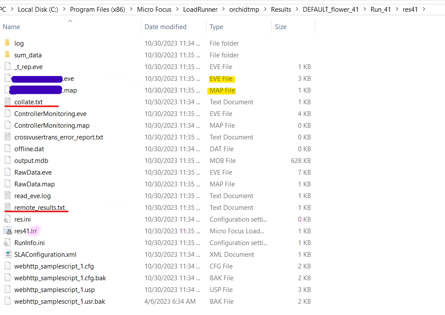445x315 pixels.
Task: Navigate to Micro Focus breadcrumb item
Action: pos(154,9)
